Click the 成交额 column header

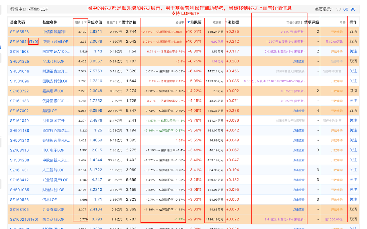click(x=217, y=22)
